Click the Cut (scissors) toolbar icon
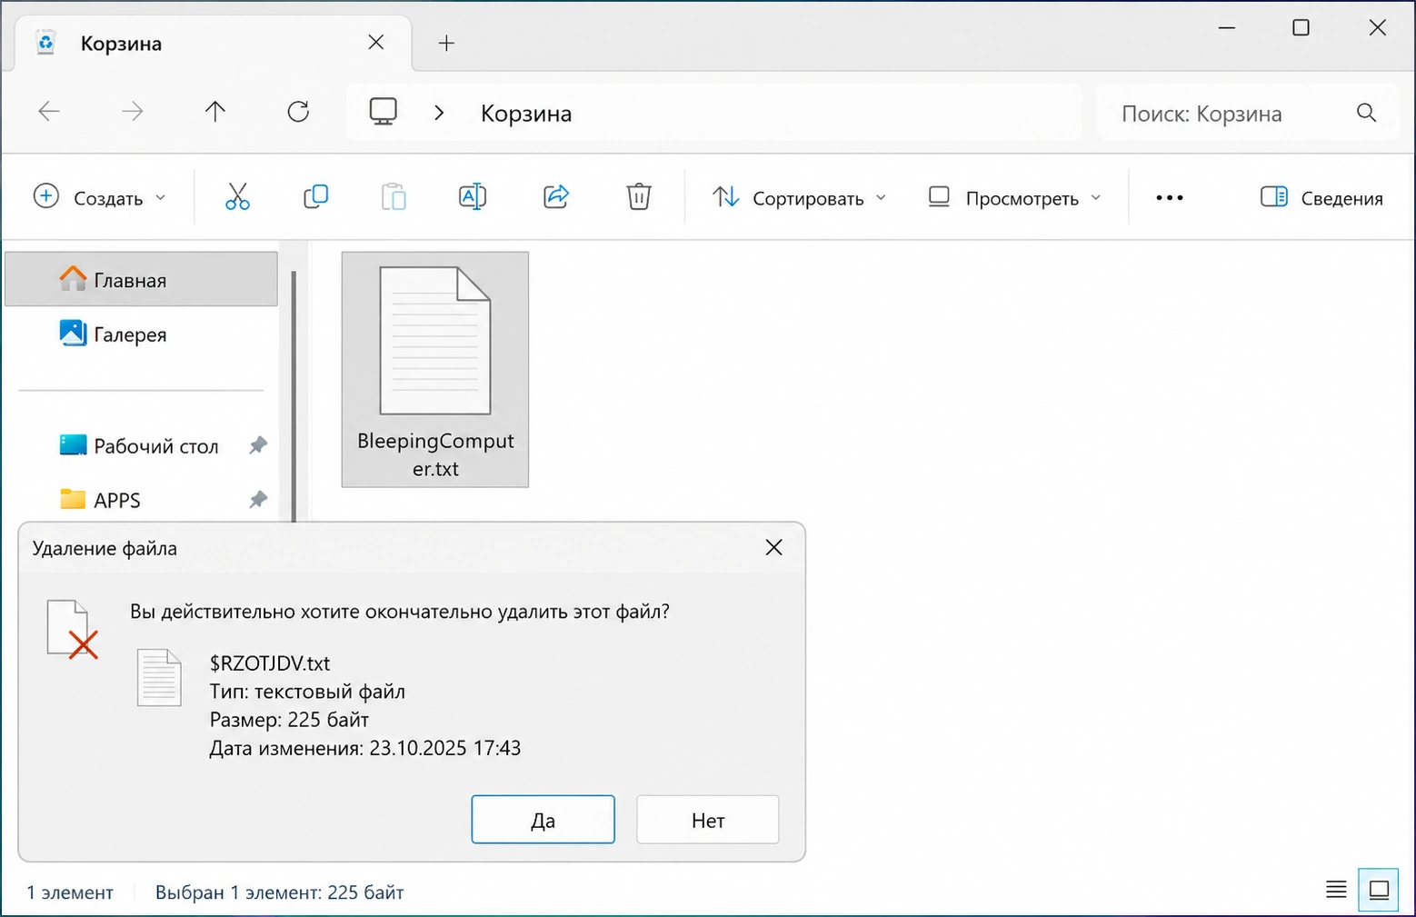Image resolution: width=1416 pixels, height=917 pixels. tap(237, 196)
